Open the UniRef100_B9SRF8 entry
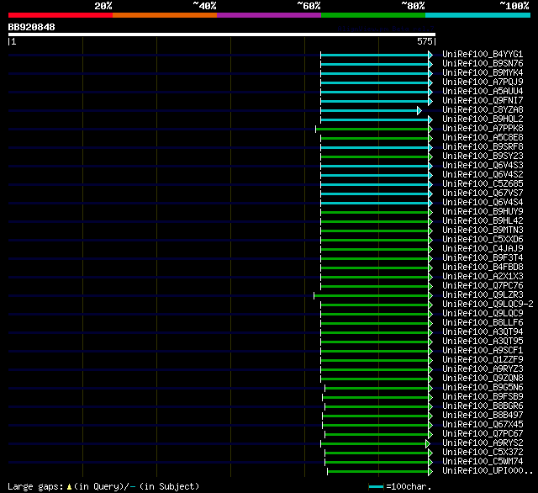 (483, 147)
